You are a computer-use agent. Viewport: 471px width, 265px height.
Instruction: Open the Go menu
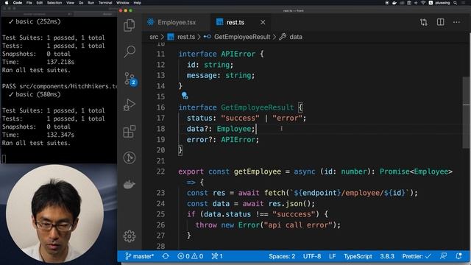[81, 3]
